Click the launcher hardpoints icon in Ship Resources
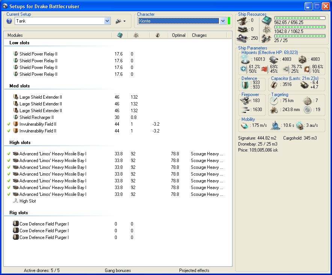 click(242, 29)
